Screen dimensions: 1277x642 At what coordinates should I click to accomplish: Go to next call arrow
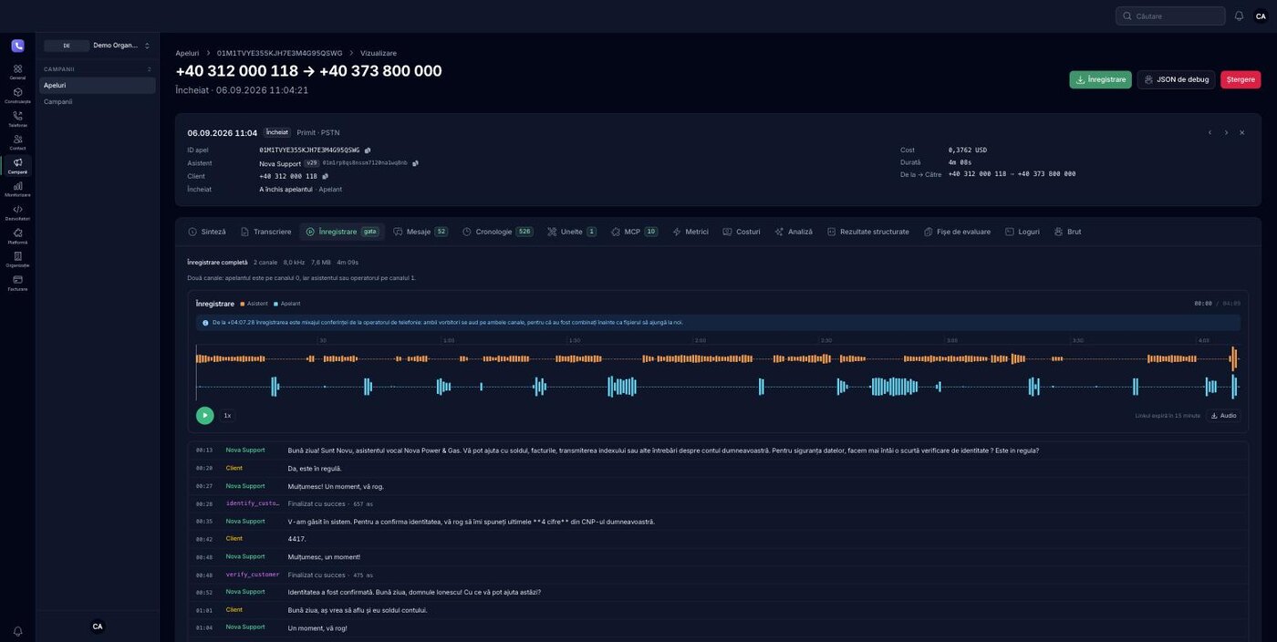1226,132
